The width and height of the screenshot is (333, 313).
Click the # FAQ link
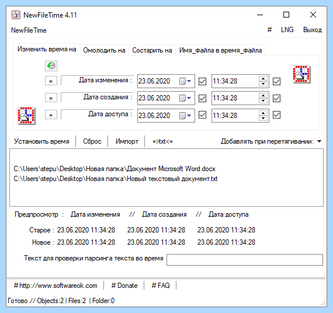(x=161, y=286)
